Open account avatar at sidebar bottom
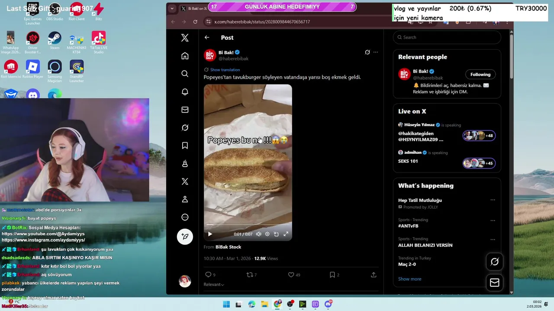This screenshot has height=311, width=554. 185,281
